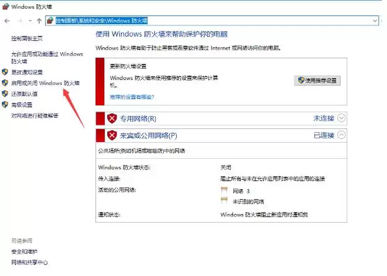Open 启用或关闭 Windows 防火墙 link
Viewport: 387px width, 276px height.
45,83
